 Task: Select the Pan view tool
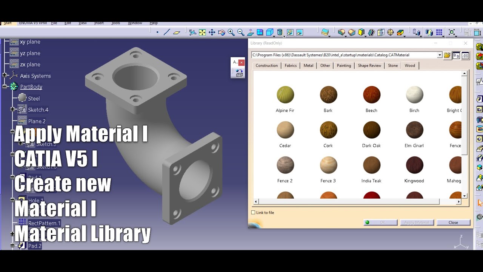point(212,32)
